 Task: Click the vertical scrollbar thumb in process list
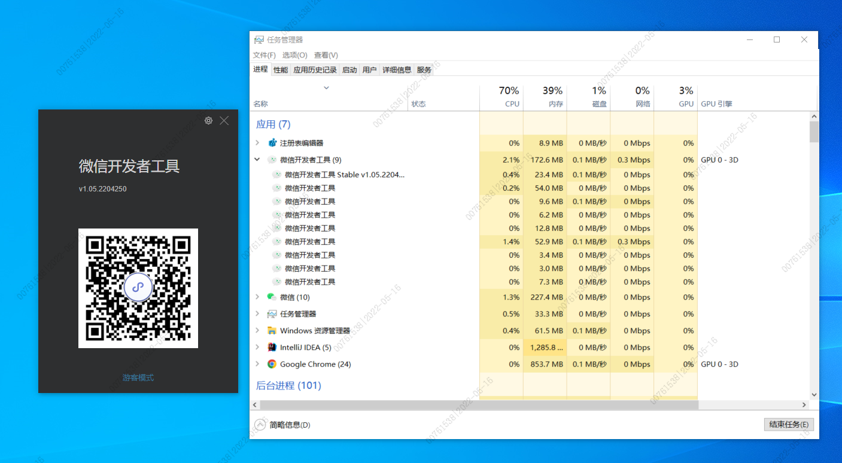(x=814, y=132)
